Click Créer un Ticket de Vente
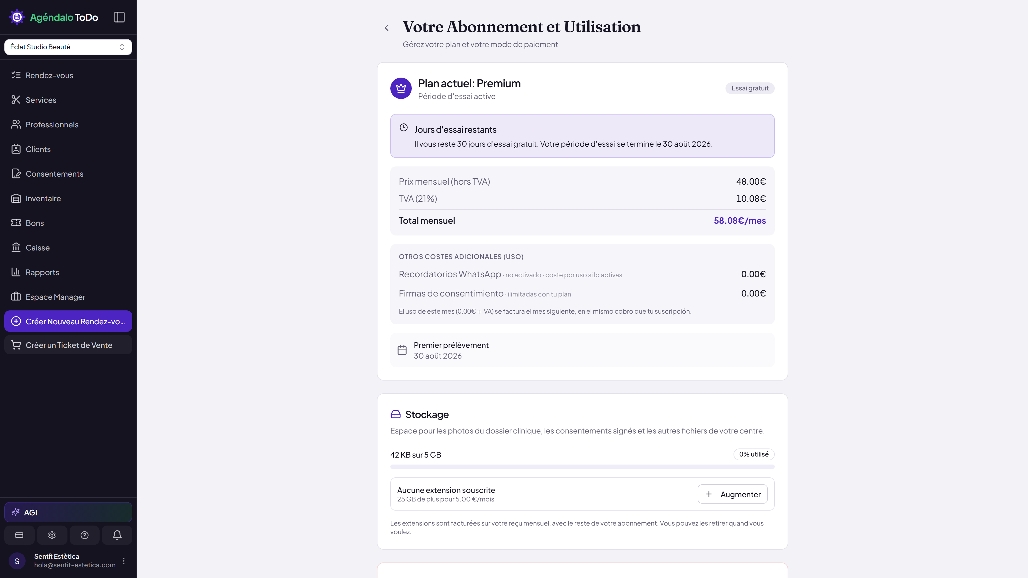1028x578 pixels. [68, 345]
